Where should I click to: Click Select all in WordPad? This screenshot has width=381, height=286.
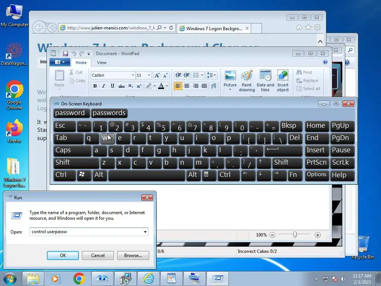pyautogui.click(x=308, y=89)
